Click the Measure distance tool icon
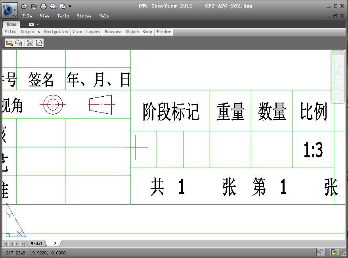348x258 pixels. 10,43
